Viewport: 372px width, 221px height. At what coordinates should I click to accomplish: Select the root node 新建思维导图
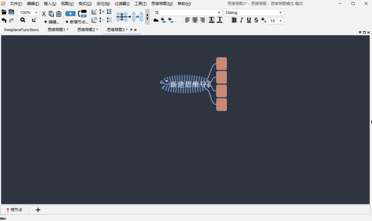pos(186,84)
